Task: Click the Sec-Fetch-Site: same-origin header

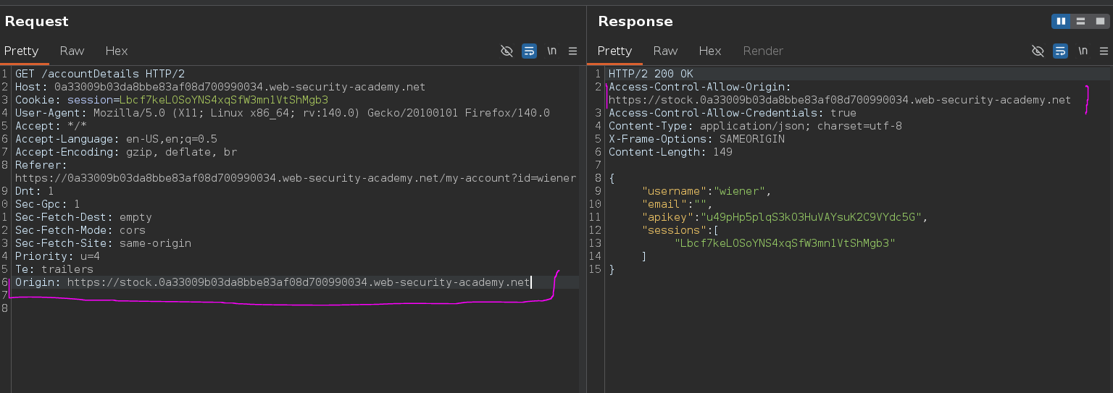Action: pyautogui.click(x=103, y=243)
